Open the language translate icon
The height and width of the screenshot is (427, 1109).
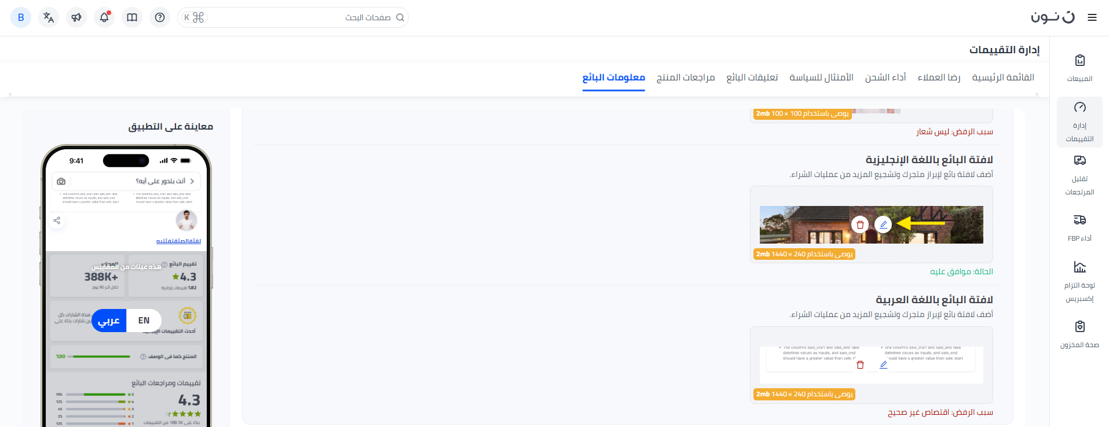(49, 17)
